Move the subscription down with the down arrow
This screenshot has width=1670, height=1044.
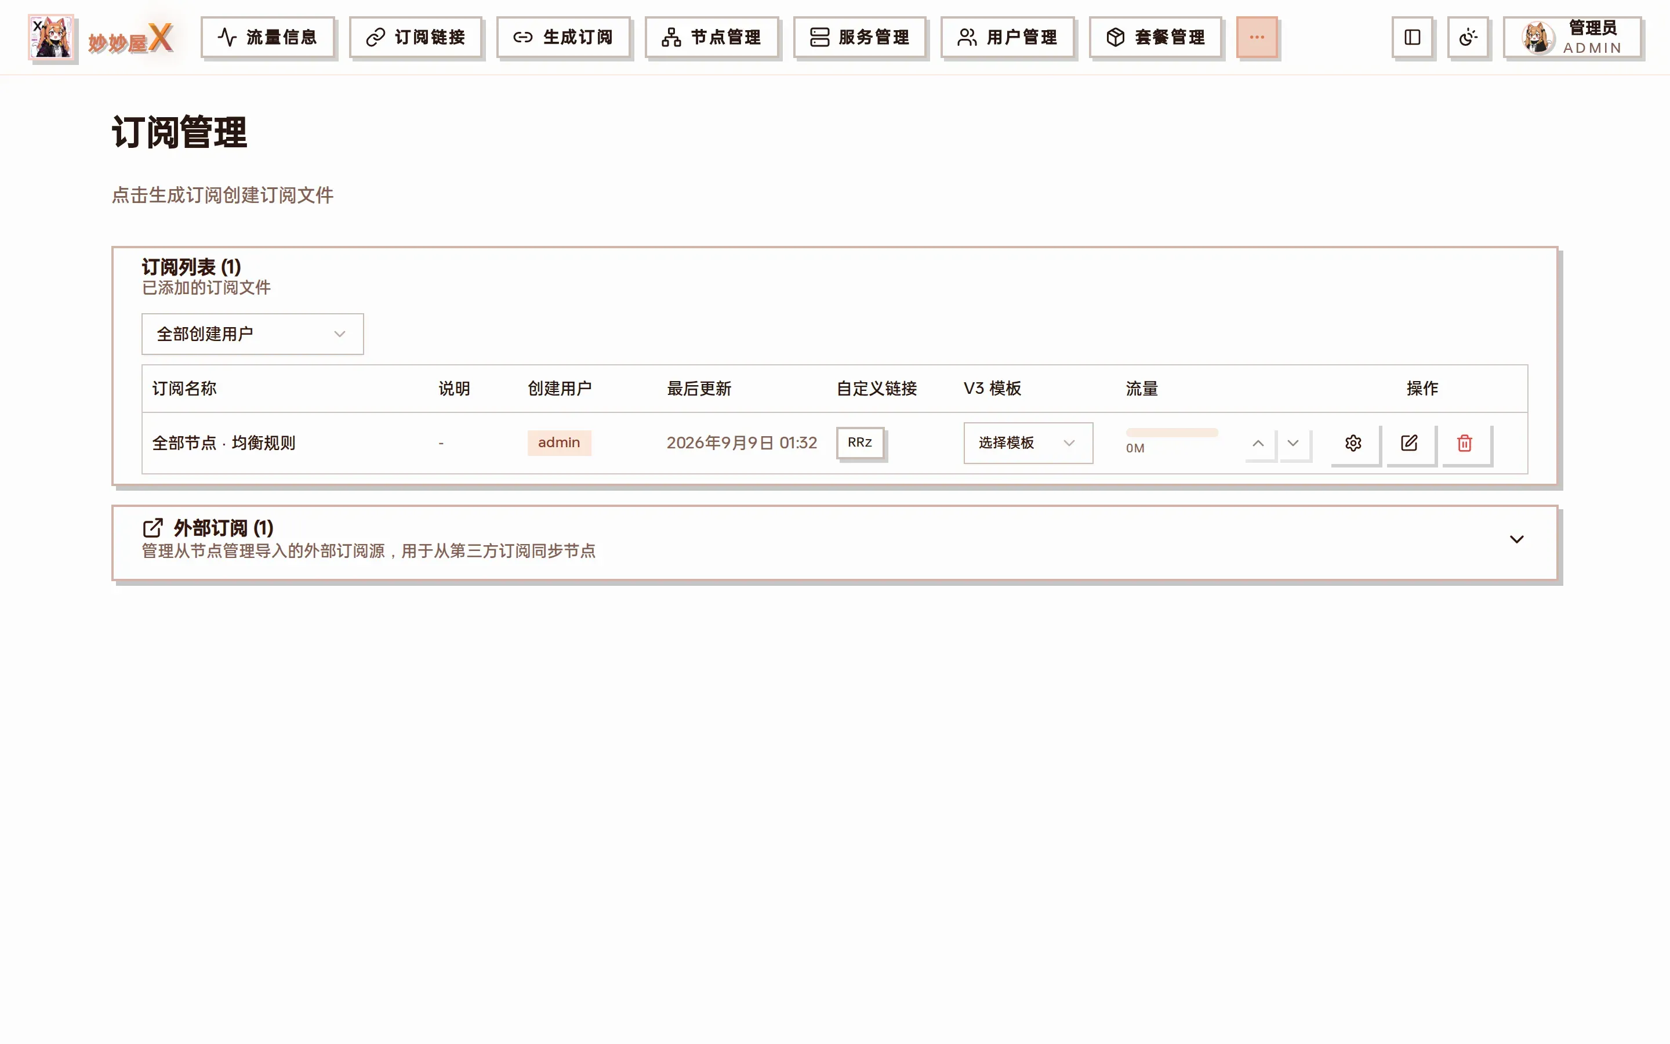pos(1293,443)
